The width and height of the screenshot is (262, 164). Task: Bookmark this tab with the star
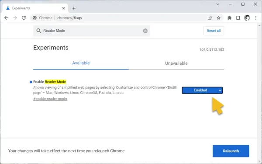coord(219,18)
